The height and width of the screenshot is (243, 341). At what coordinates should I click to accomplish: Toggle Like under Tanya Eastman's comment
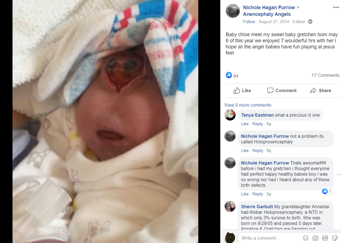245,124
